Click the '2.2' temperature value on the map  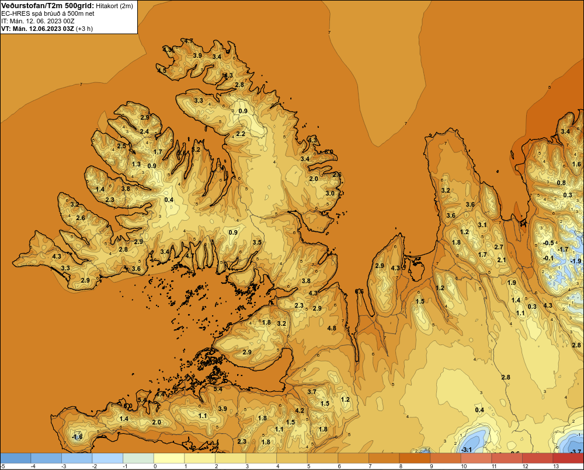coord(241,134)
